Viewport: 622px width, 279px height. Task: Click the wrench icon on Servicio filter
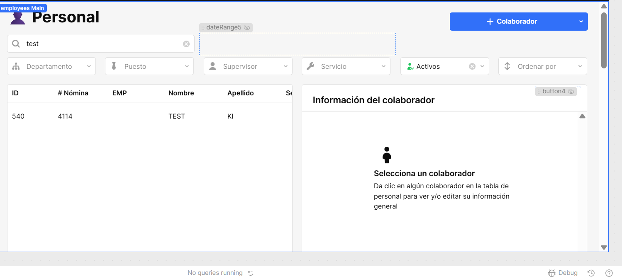click(311, 66)
